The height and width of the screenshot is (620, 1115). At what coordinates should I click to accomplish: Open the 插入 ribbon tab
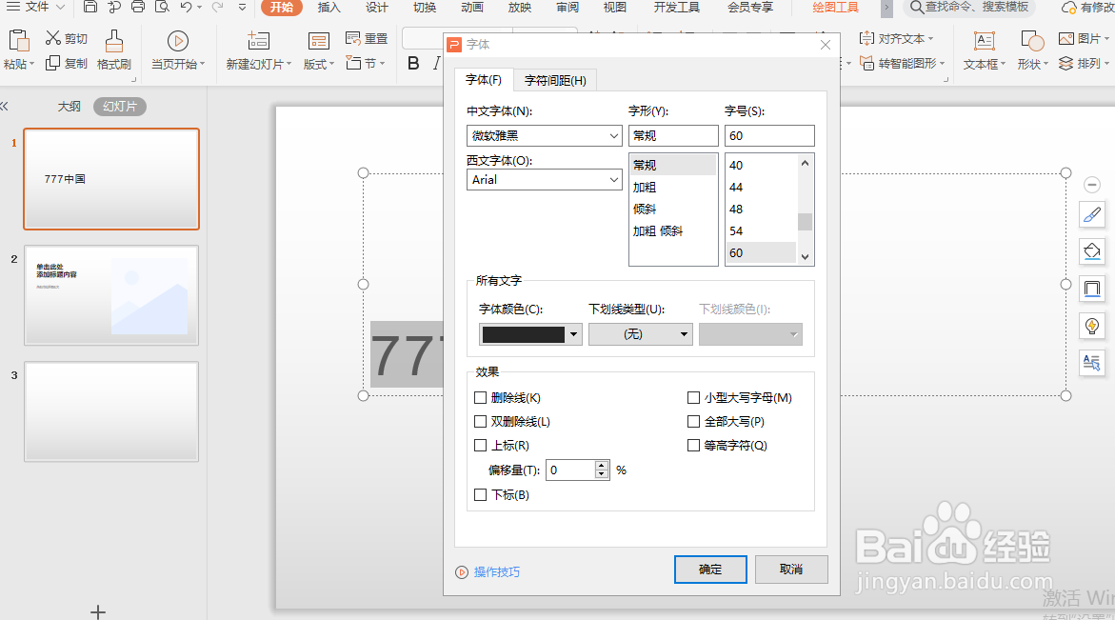[329, 8]
